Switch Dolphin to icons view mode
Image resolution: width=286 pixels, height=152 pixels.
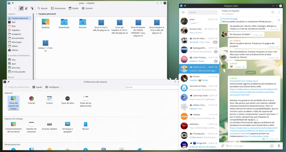click(x=21, y=8)
